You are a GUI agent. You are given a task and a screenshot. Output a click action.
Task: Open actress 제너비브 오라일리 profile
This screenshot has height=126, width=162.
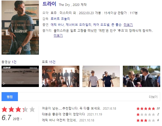click(x=79, y=25)
